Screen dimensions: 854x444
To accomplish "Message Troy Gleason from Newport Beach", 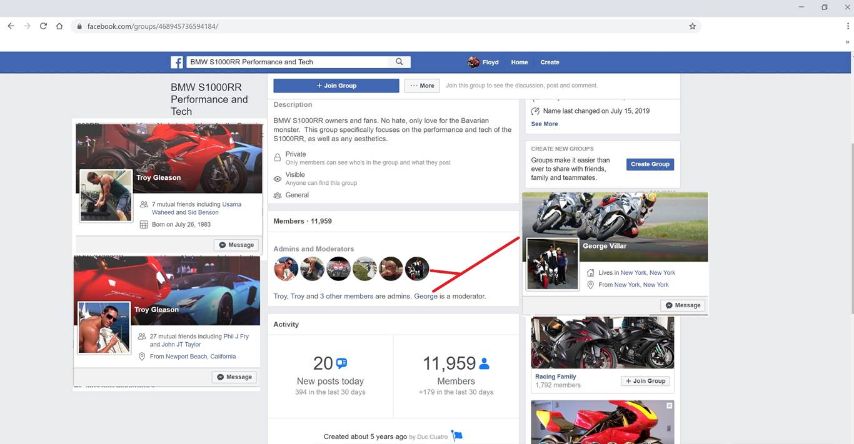I will [234, 377].
